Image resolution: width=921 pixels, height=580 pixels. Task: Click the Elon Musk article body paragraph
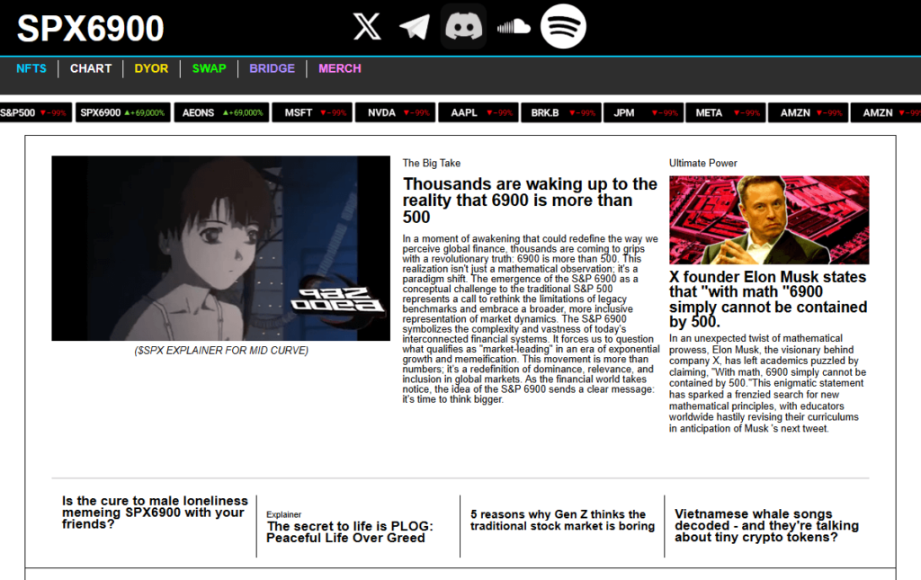(768, 383)
